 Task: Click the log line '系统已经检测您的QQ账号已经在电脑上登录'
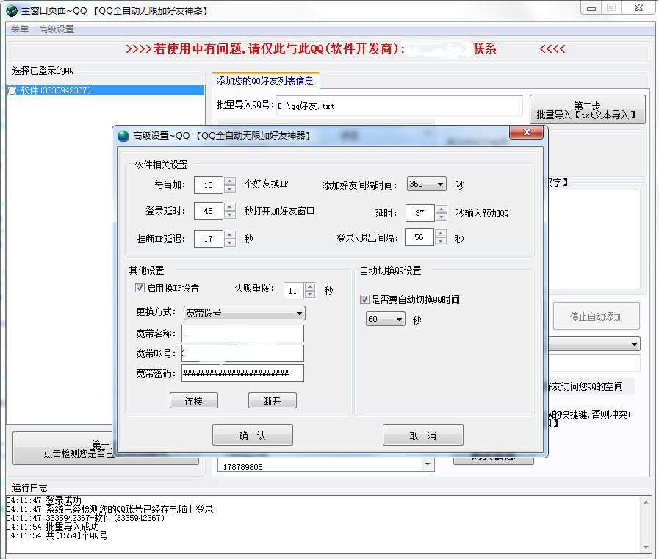[130, 509]
